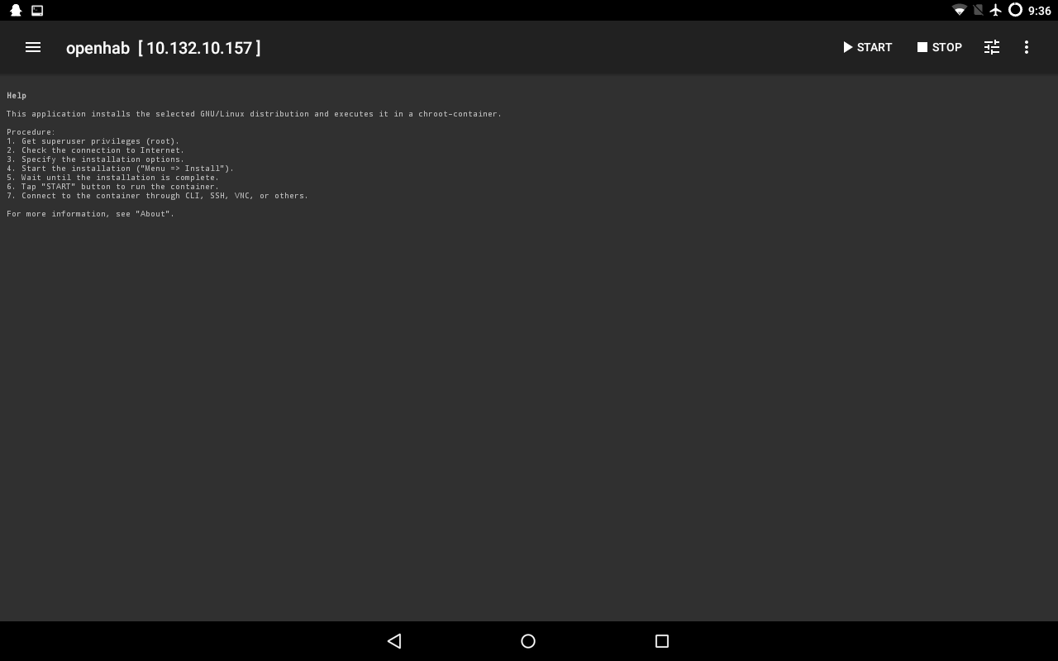Screen dimensions: 1058x661
Task: Tap line "6. Tap START button to run the container."
Action: [112, 187]
